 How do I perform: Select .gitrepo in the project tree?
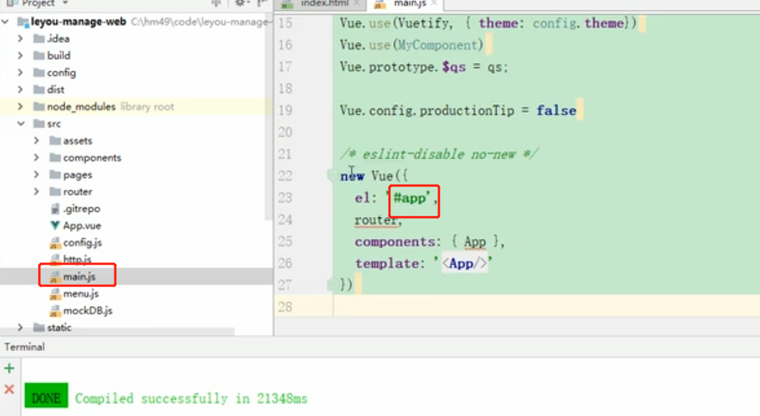tap(82, 209)
